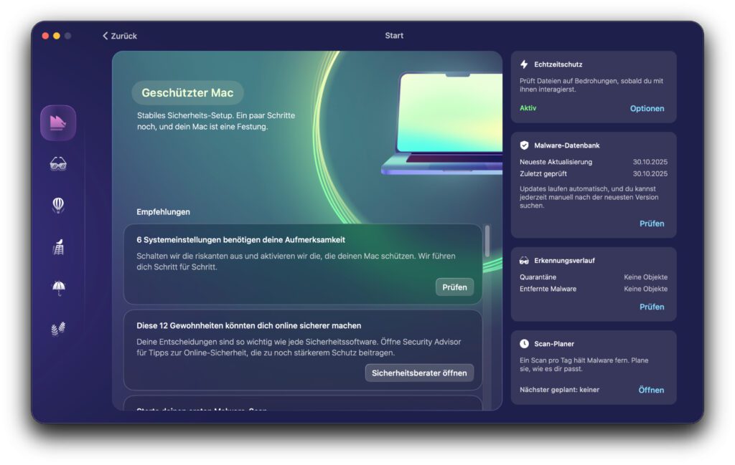Click the glasses icon beside Erkennungsverlauf
This screenshot has width=735, height=465.
524,261
